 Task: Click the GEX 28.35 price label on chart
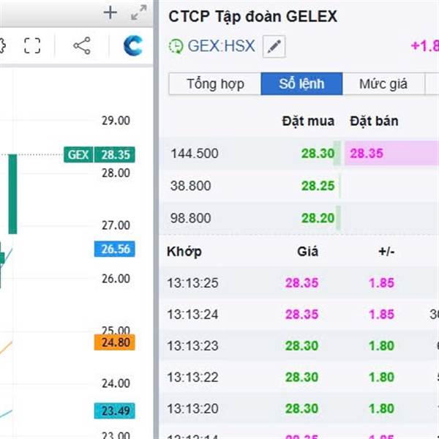tap(100, 154)
